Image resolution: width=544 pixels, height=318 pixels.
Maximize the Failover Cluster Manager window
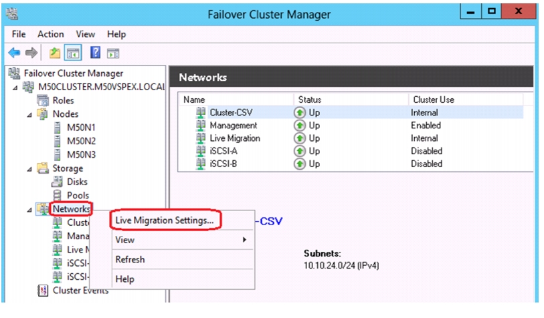[x=492, y=11]
